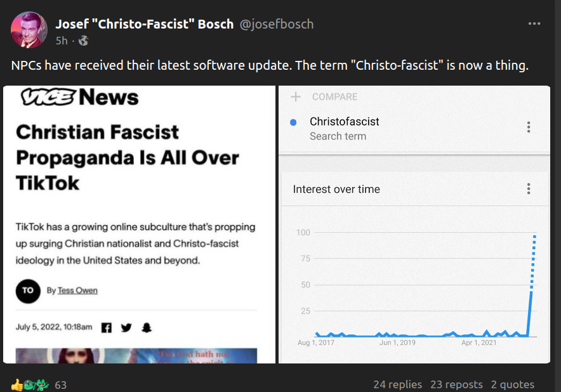Click the globe public visibility icon
This screenshot has height=392, width=561.
tap(83, 41)
